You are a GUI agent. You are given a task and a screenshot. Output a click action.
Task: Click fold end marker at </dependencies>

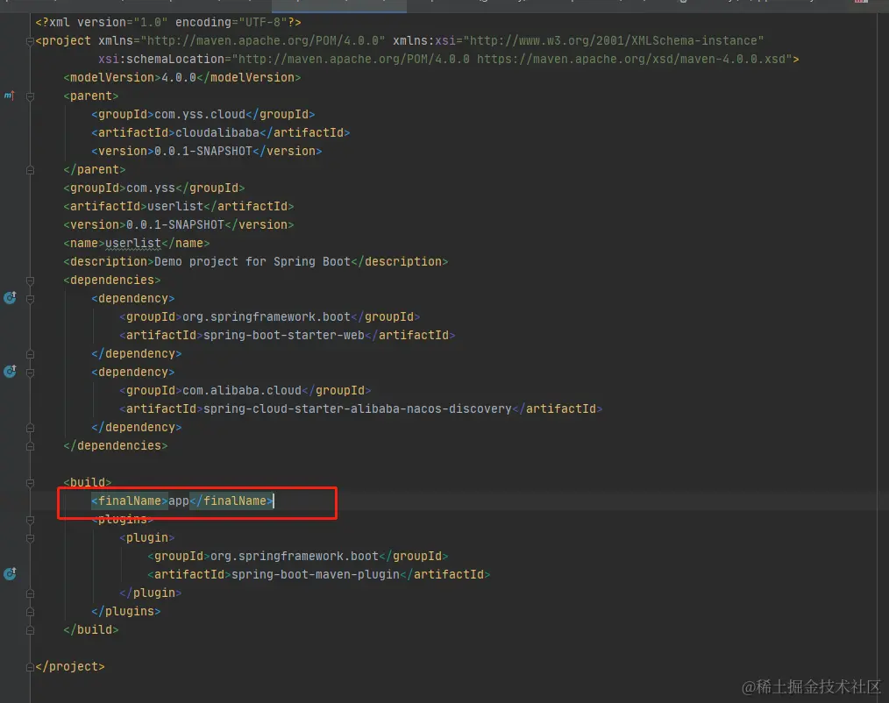tap(30, 445)
